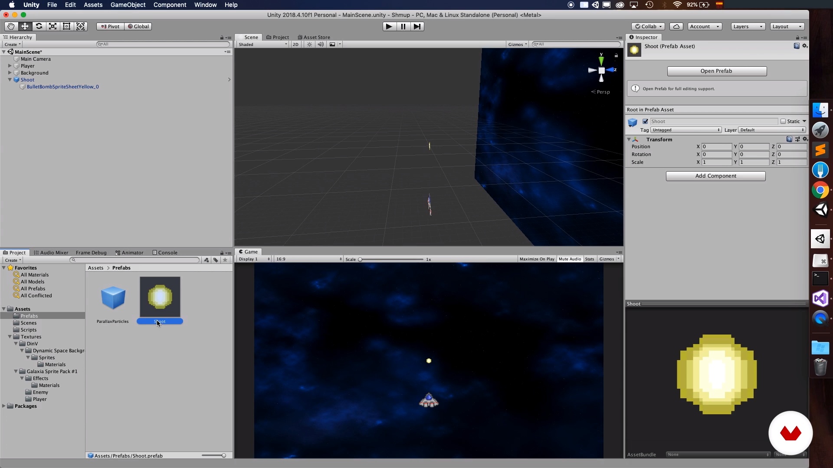The width and height of the screenshot is (833, 468).
Task: Select the Rotate tool
Action: (x=39, y=26)
